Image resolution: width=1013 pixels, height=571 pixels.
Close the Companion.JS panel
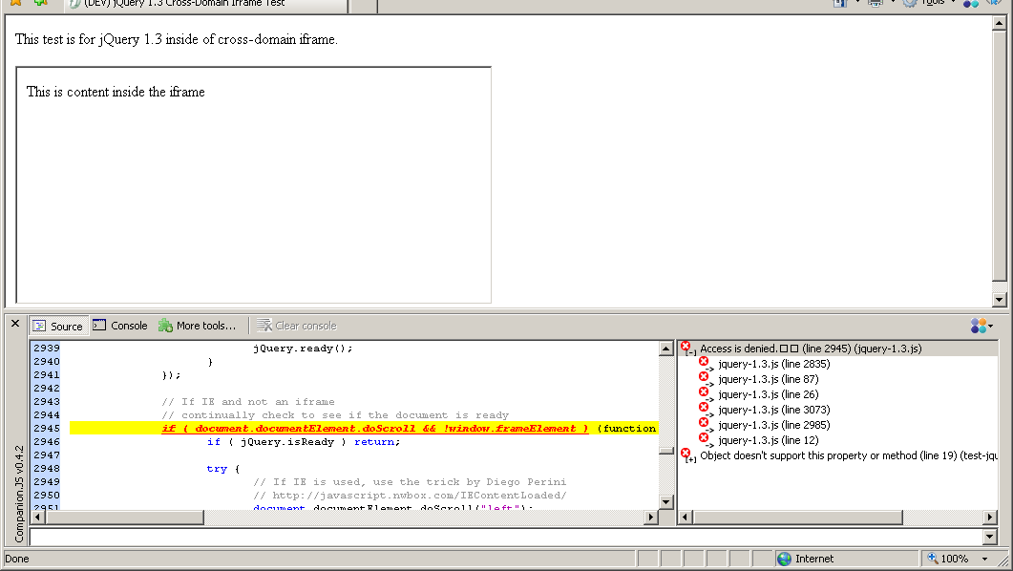tap(15, 324)
